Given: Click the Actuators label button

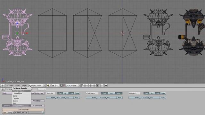Looking at the screenshot, I should pos(134,93).
